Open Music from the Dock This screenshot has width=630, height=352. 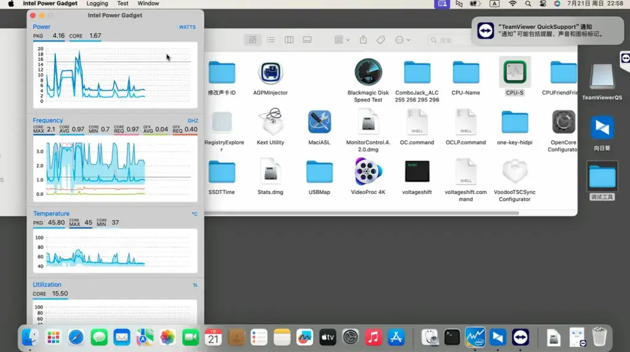pos(373,337)
